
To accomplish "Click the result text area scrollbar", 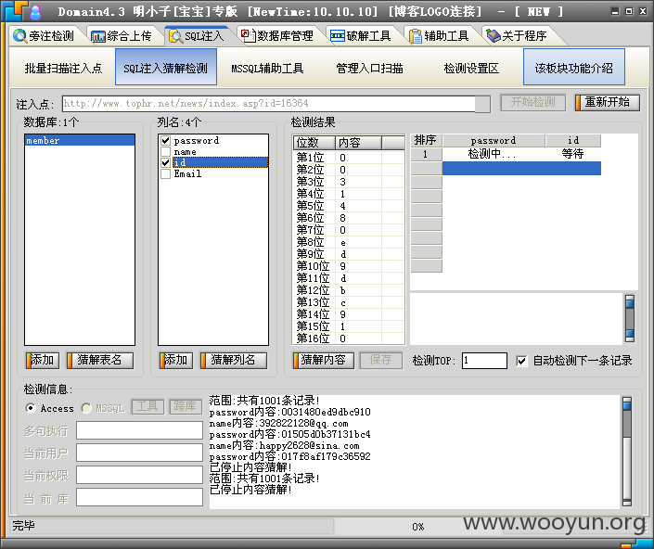I will [630, 318].
